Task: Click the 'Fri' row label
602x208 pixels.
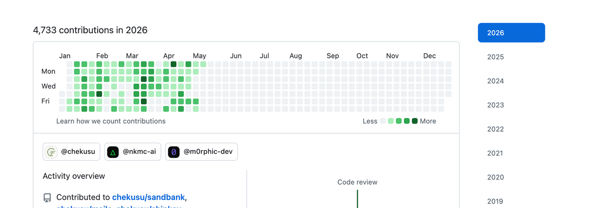Action: point(45,101)
